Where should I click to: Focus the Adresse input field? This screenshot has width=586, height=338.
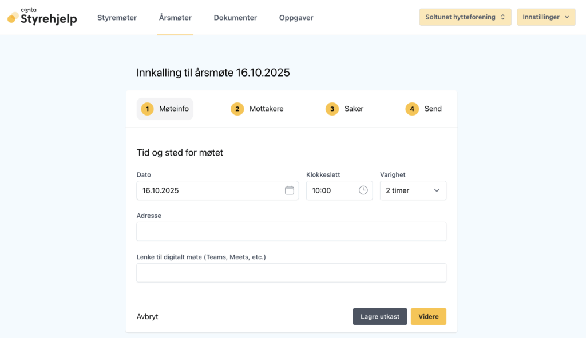click(291, 232)
